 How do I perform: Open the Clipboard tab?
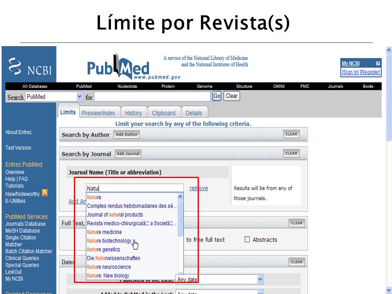pyautogui.click(x=164, y=113)
